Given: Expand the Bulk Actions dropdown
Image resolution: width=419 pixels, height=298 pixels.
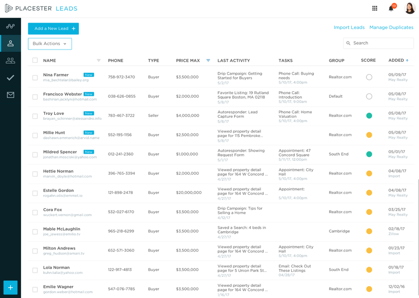Looking at the screenshot, I should (50, 44).
